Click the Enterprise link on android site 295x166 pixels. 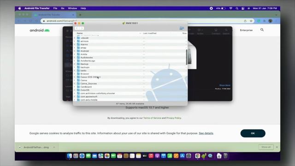coord(246,30)
